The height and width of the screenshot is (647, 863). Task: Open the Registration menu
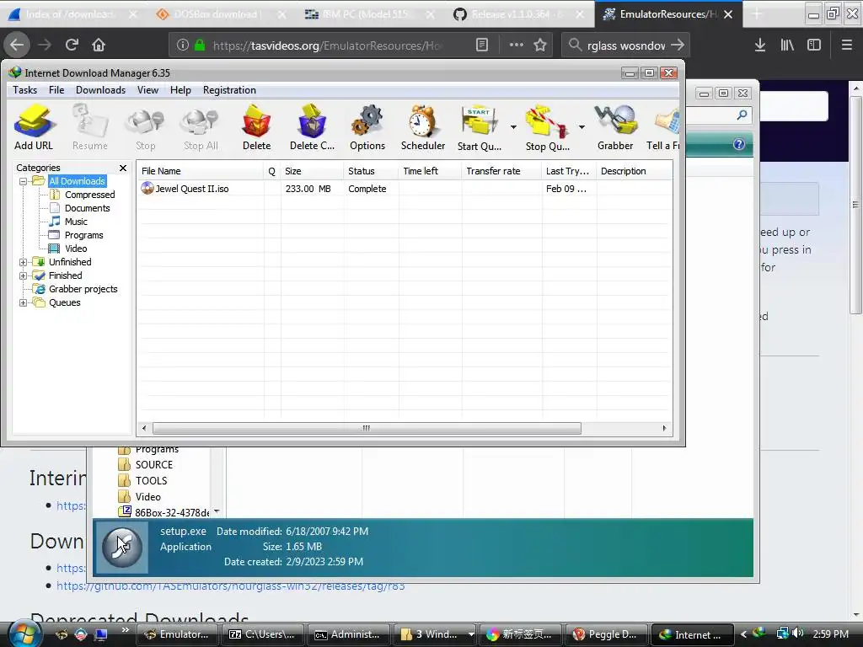pos(229,90)
